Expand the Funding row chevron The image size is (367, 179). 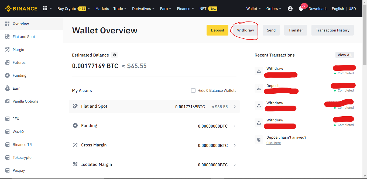[x=235, y=126]
